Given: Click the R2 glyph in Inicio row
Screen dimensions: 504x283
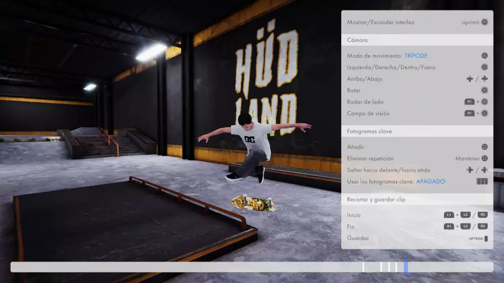Looking at the screenshot, I should (482, 215).
